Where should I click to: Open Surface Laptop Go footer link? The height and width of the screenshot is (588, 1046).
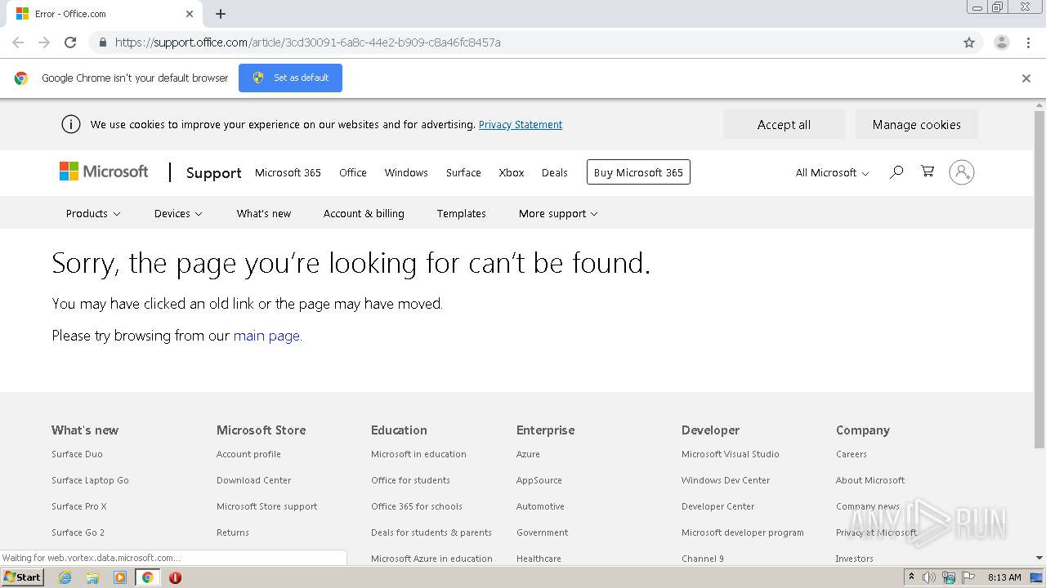click(90, 480)
